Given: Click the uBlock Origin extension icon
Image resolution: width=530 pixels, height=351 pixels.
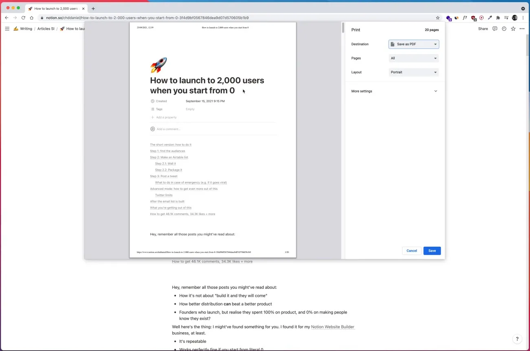Looking at the screenshot, I should [473, 18].
